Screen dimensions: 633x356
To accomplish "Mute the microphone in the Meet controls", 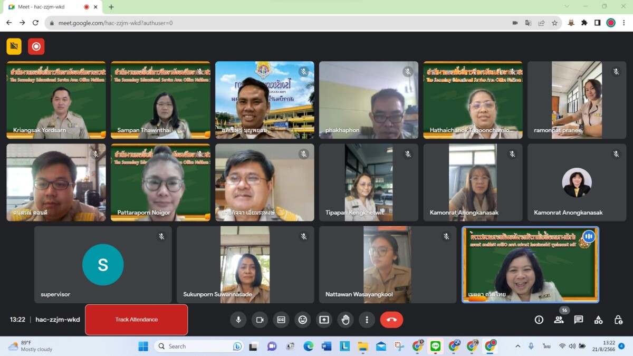I will pos(238,320).
